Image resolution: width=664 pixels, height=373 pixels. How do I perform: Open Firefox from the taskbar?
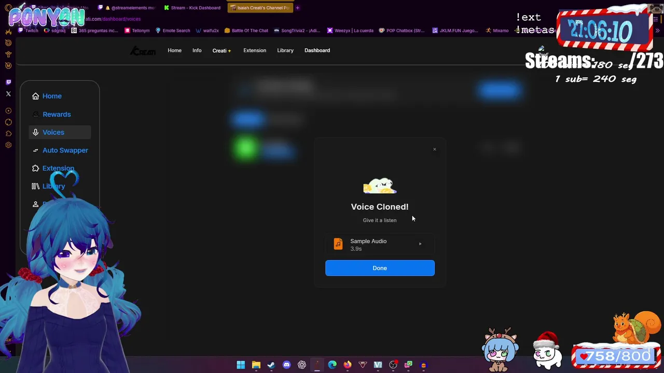[x=347, y=365]
